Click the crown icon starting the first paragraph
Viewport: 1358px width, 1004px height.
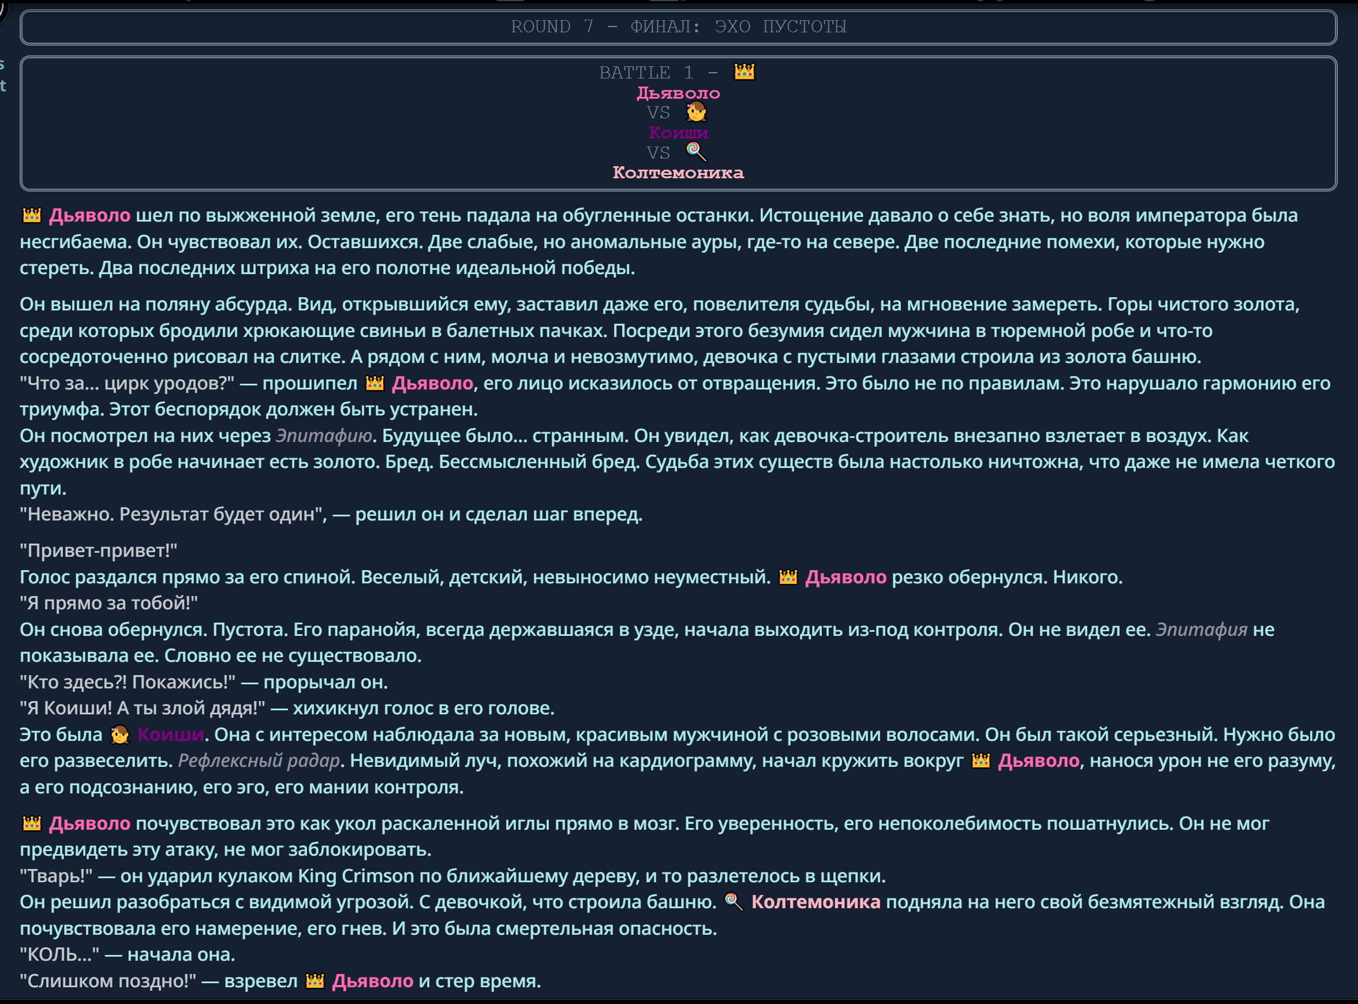click(32, 215)
